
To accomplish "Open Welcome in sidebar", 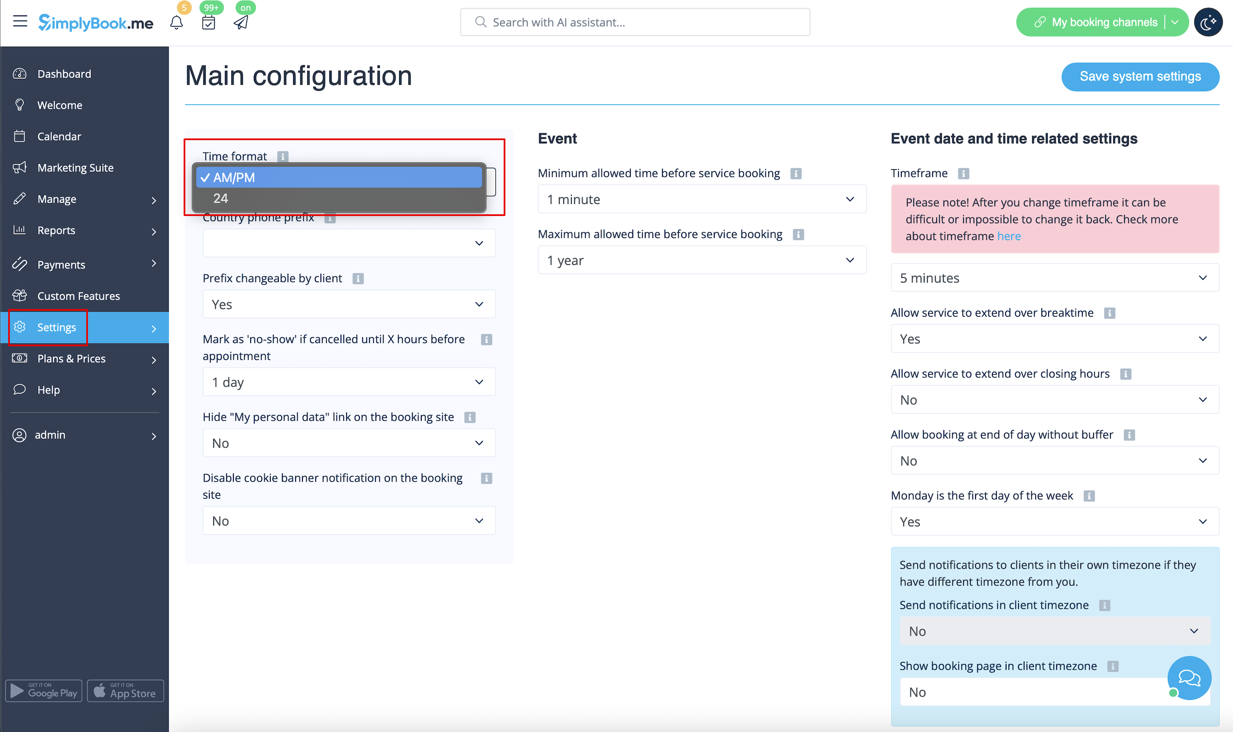I will pos(85,105).
